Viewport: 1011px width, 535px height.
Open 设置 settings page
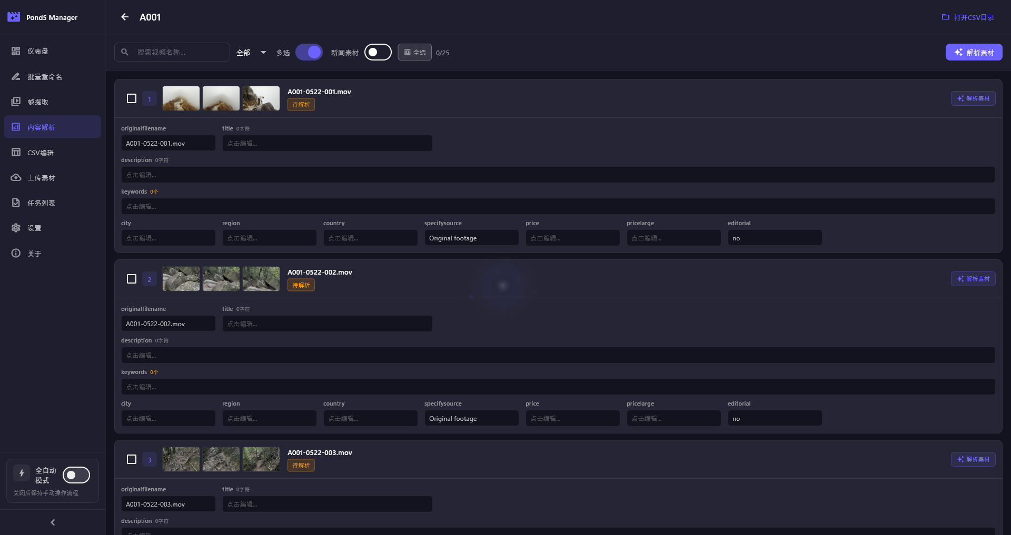coord(53,228)
